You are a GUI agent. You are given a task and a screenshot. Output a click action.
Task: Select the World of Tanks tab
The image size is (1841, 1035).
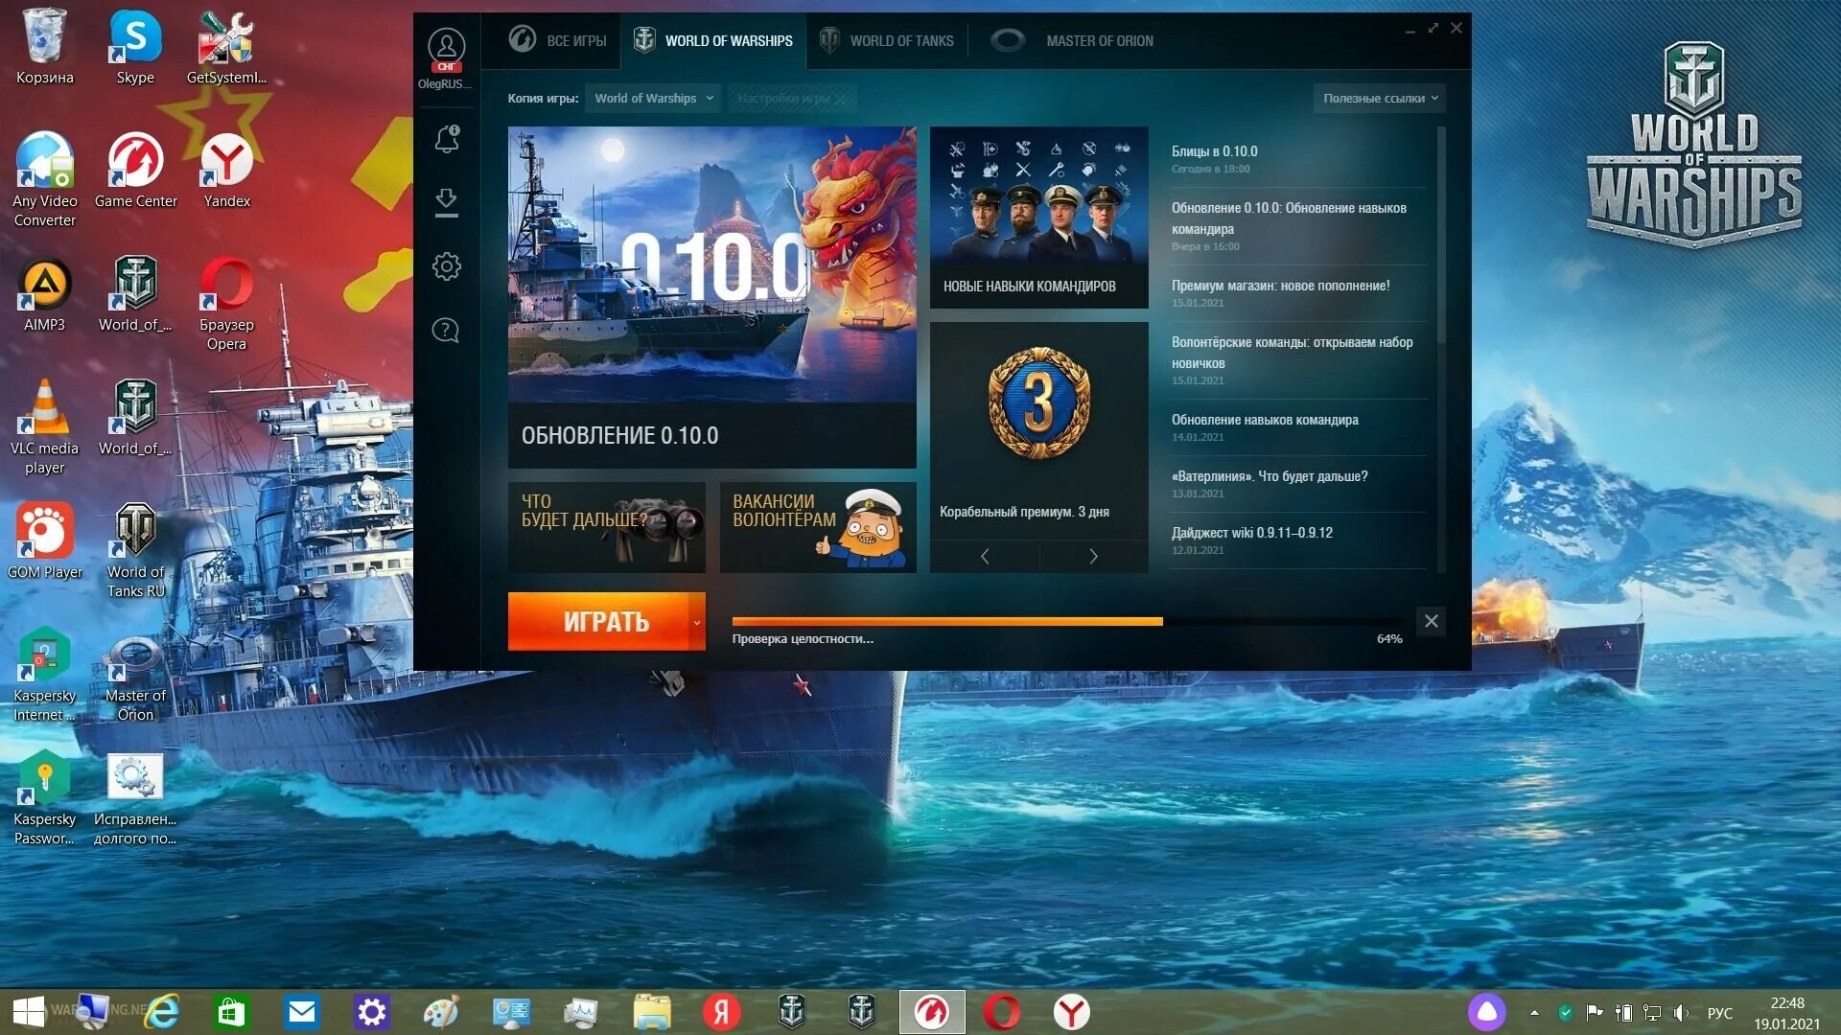pos(885,40)
